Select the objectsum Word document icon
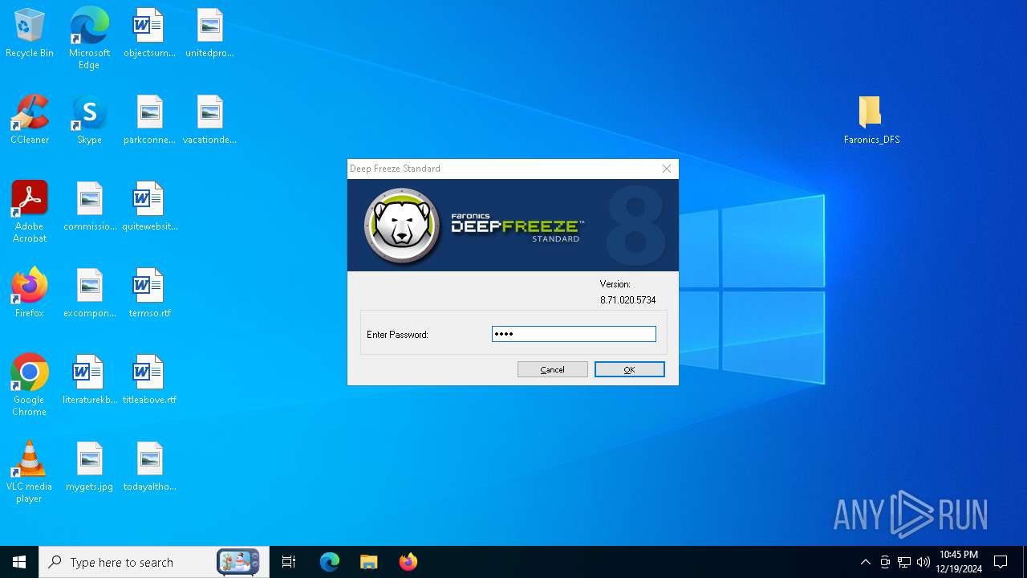 (149, 34)
